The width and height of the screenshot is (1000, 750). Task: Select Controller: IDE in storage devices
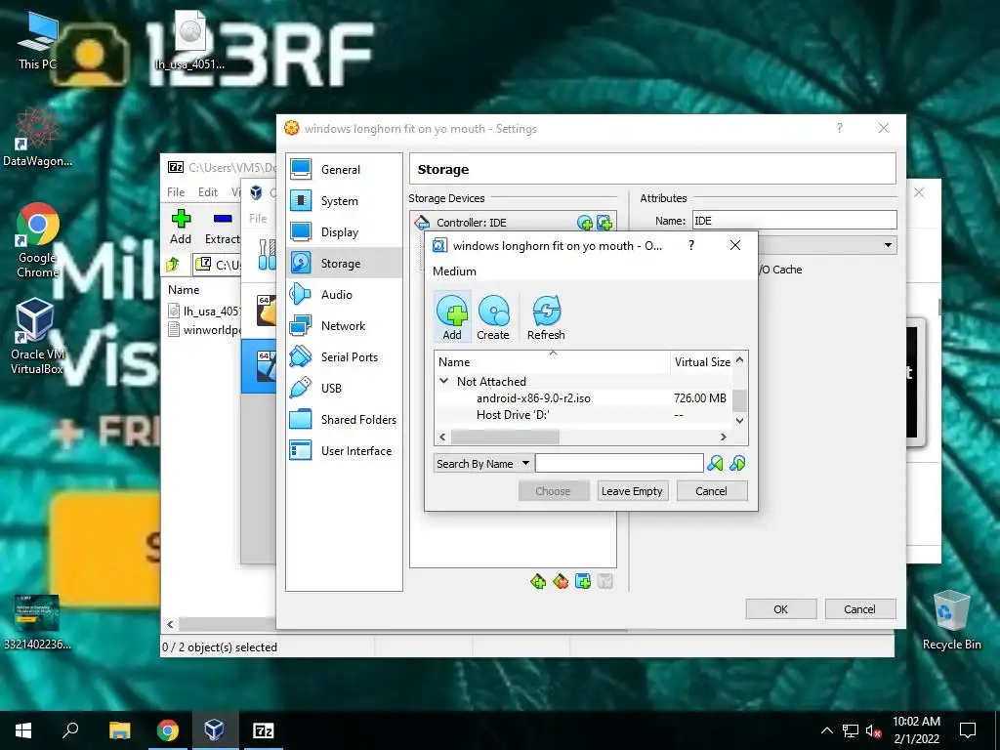[x=472, y=223]
